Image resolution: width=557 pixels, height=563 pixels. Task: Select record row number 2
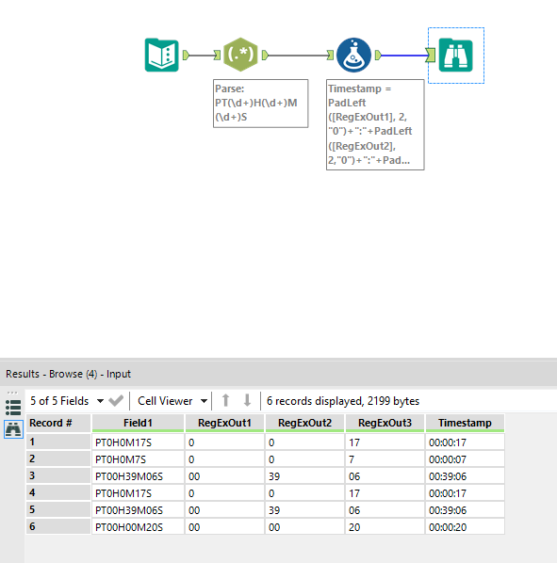click(x=58, y=458)
